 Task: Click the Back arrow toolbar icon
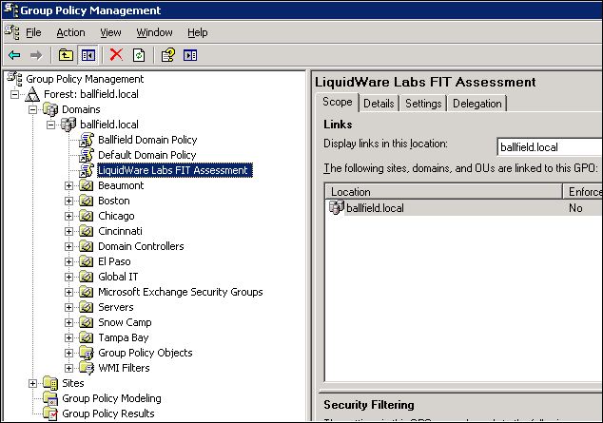[x=14, y=55]
